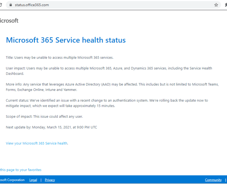Click the status.office365.com address bar
The image size is (227, 185).
pyautogui.click(x=113, y=5)
